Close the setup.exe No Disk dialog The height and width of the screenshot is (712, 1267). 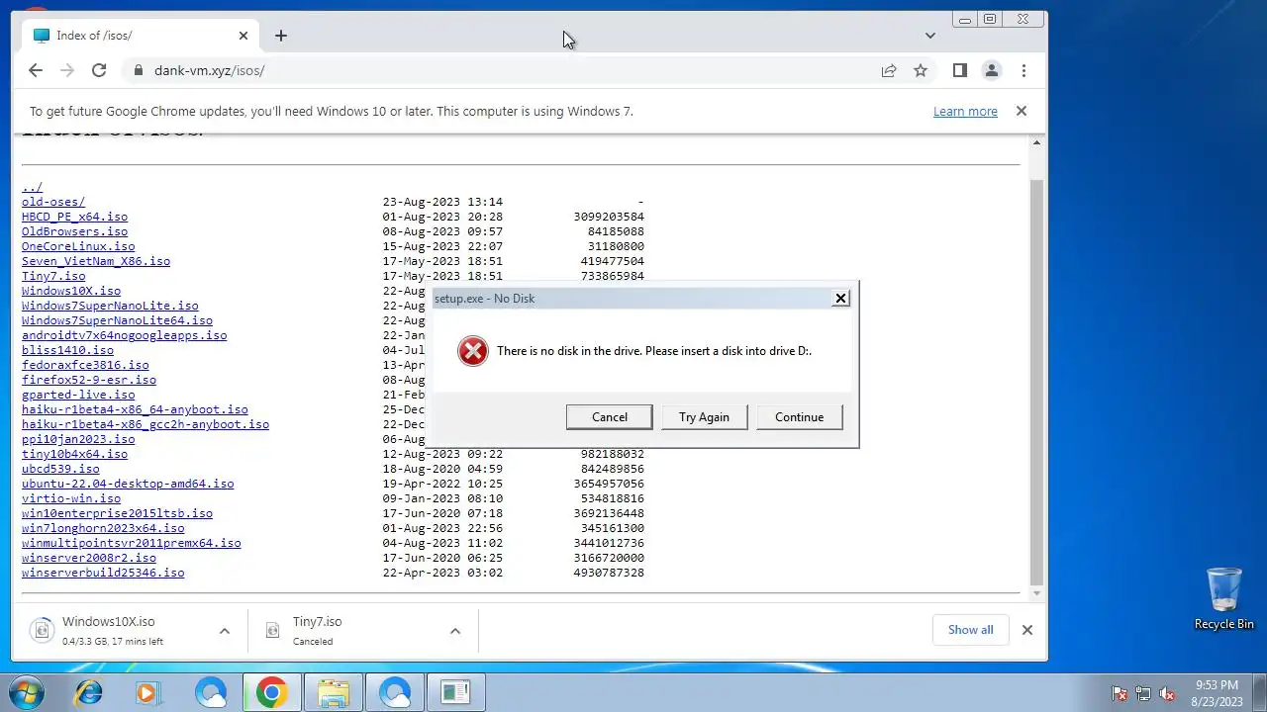pos(840,298)
